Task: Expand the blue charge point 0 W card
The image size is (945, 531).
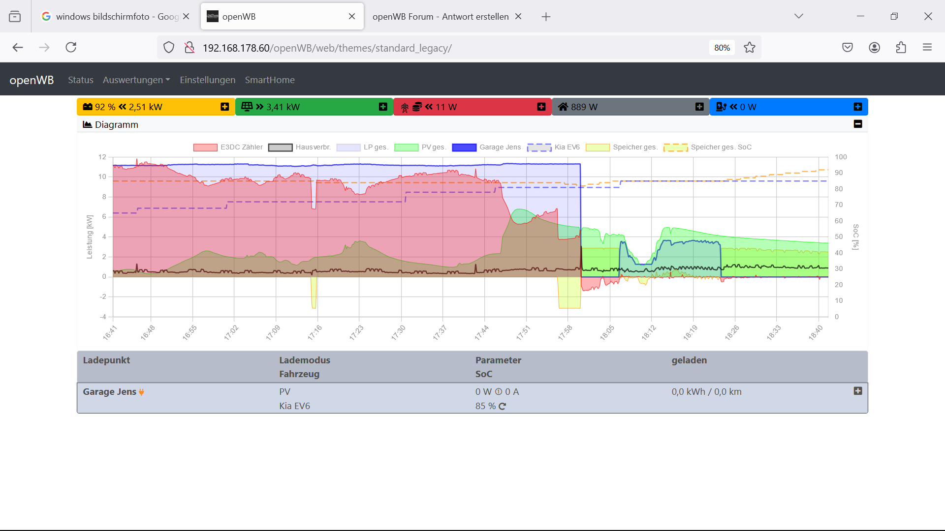Action: [858, 107]
